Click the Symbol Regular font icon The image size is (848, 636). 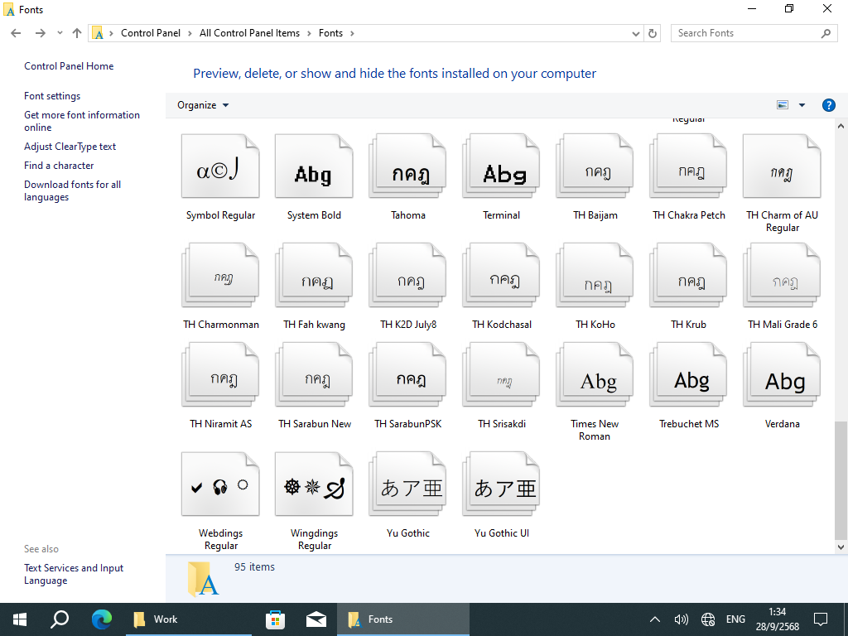[x=220, y=170]
